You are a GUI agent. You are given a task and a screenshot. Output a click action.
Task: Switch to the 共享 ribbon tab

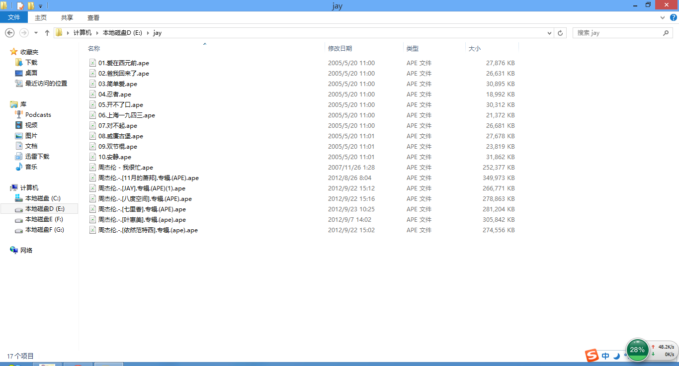(67, 17)
